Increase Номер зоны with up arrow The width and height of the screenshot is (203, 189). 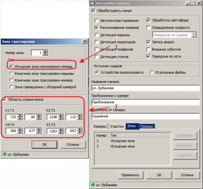(45, 52)
